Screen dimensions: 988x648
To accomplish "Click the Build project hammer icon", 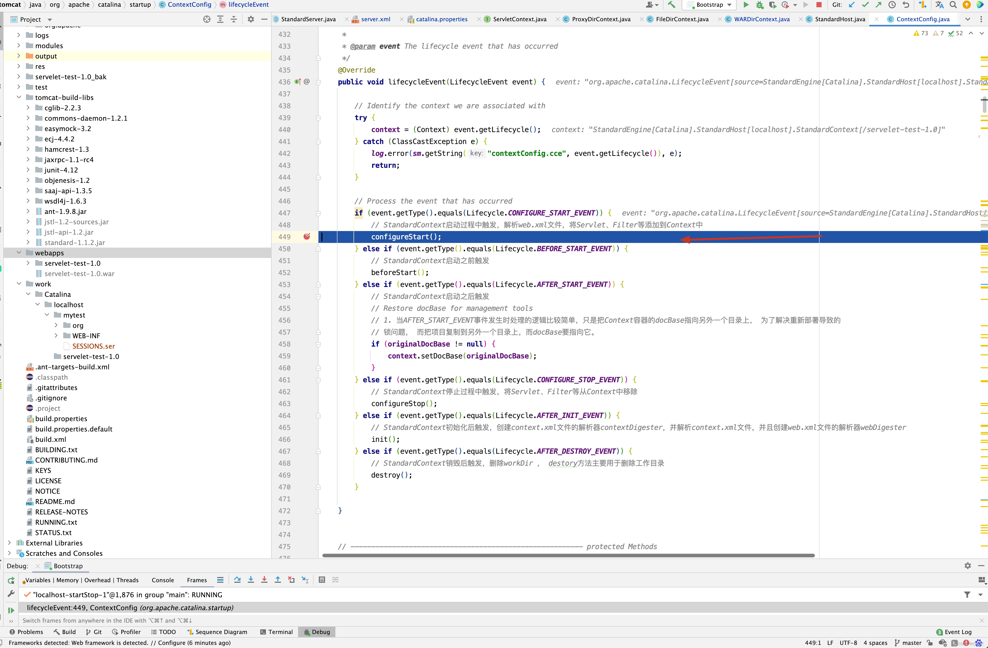I will point(671,5).
